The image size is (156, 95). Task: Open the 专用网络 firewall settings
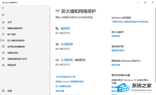(x=67, y=44)
